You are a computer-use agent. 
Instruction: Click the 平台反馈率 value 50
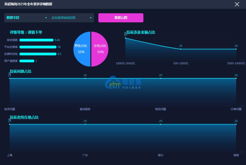point(59,47)
